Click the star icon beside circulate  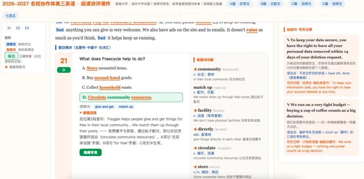point(195,148)
